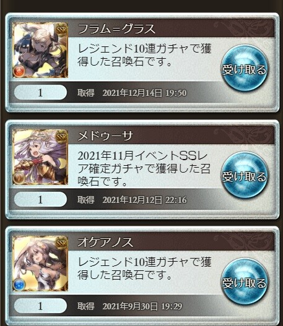Select the フラム=グラス title bar
The height and width of the screenshot is (326, 283).
[x=172, y=28]
